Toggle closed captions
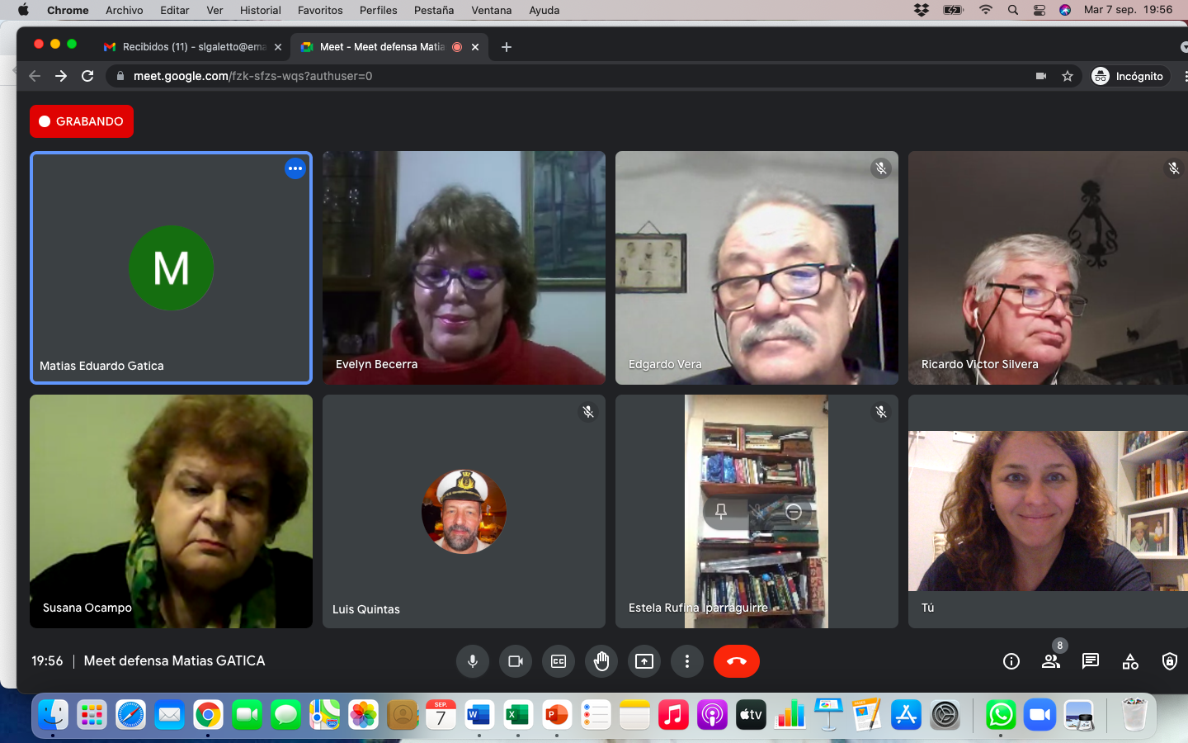The height and width of the screenshot is (743, 1188). click(559, 661)
